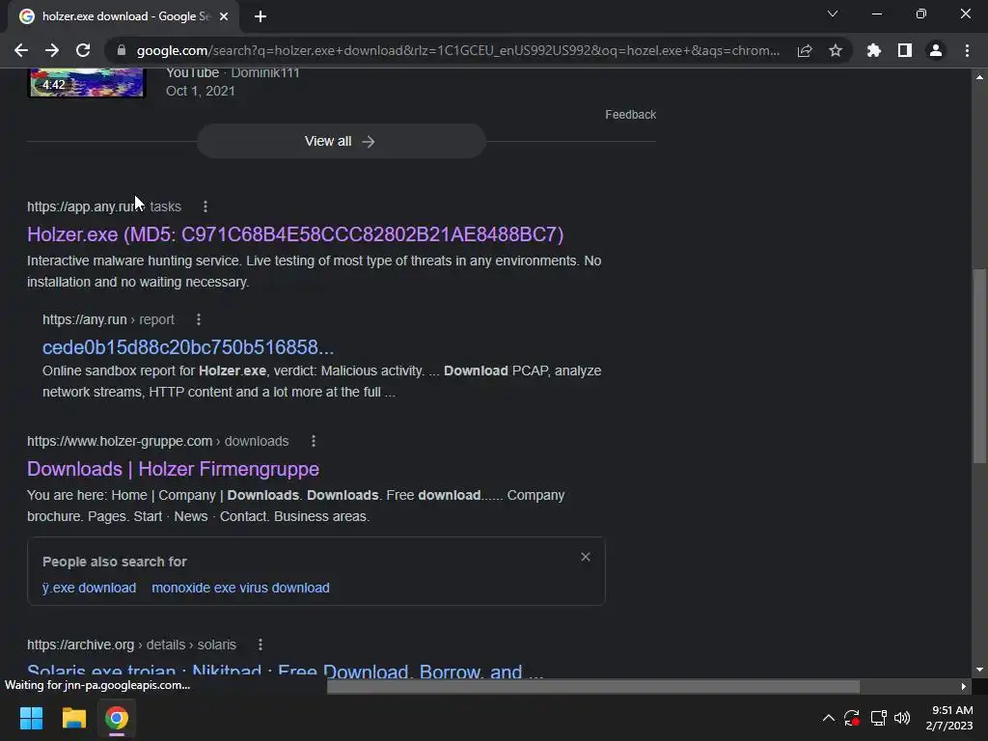Image resolution: width=988 pixels, height=741 pixels.
Task: Click the horizontal scrollbar right arrow
Action: (963, 686)
